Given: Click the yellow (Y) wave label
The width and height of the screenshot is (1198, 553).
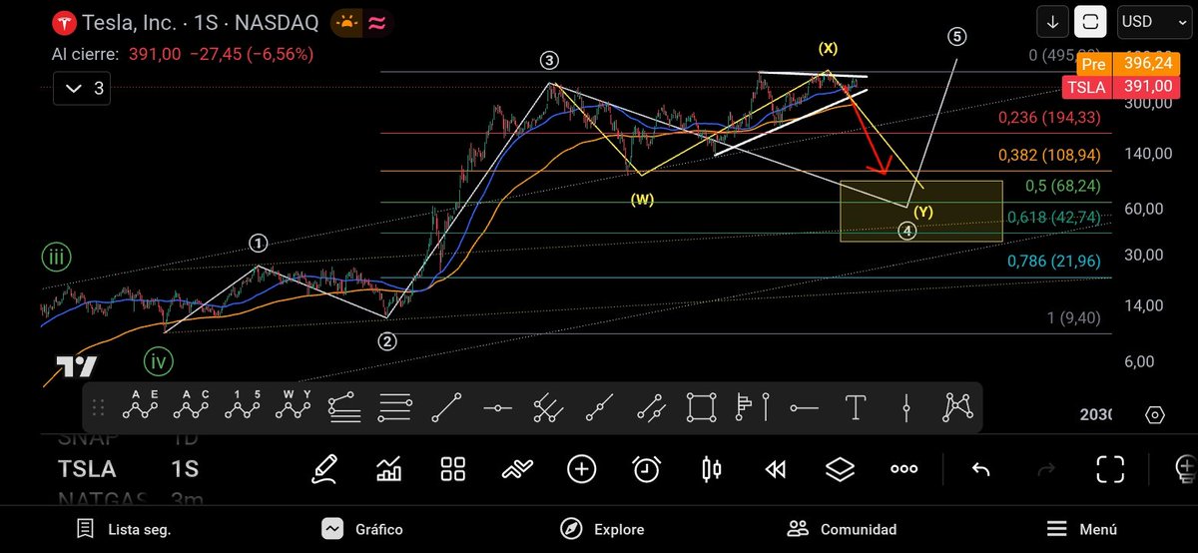Looking at the screenshot, I should (x=922, y=211).
